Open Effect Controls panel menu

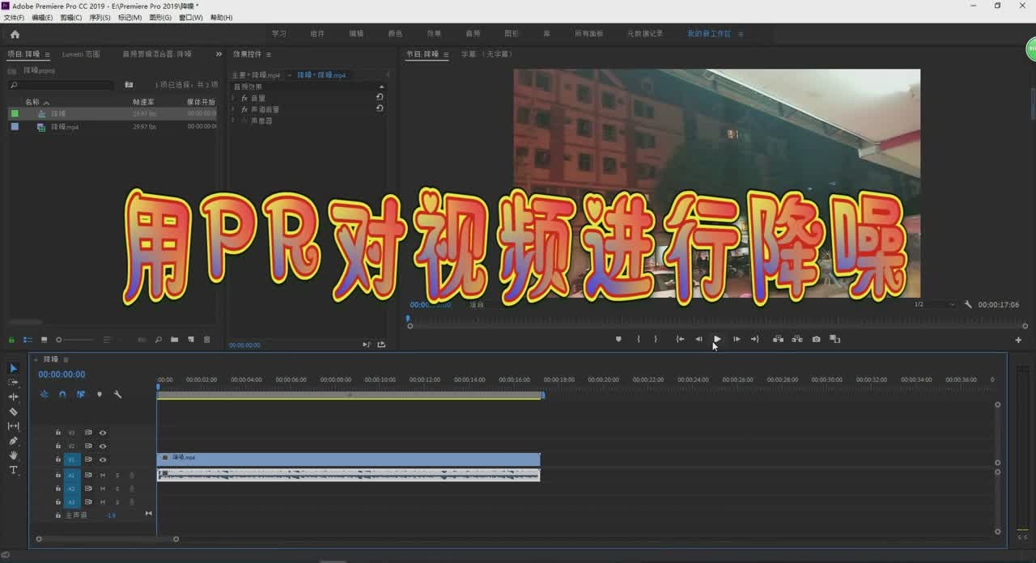tap(269, 54)
